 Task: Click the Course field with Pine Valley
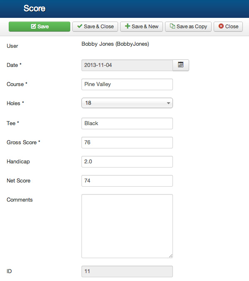pos(127,84)
